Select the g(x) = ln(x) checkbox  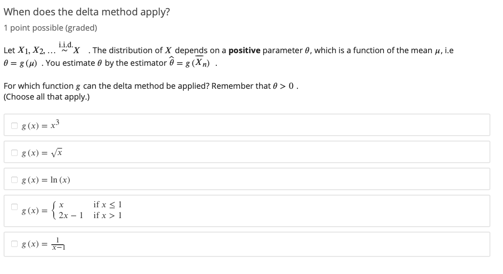point(14,180)
